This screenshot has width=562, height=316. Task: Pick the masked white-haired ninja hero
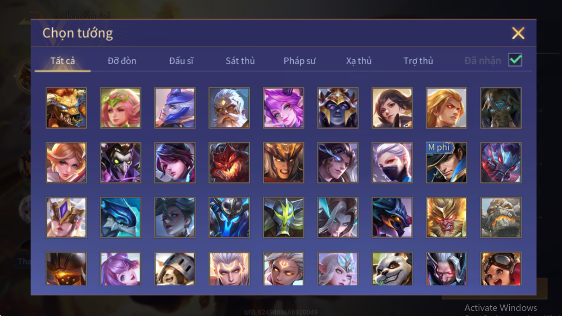coord(392,162)
